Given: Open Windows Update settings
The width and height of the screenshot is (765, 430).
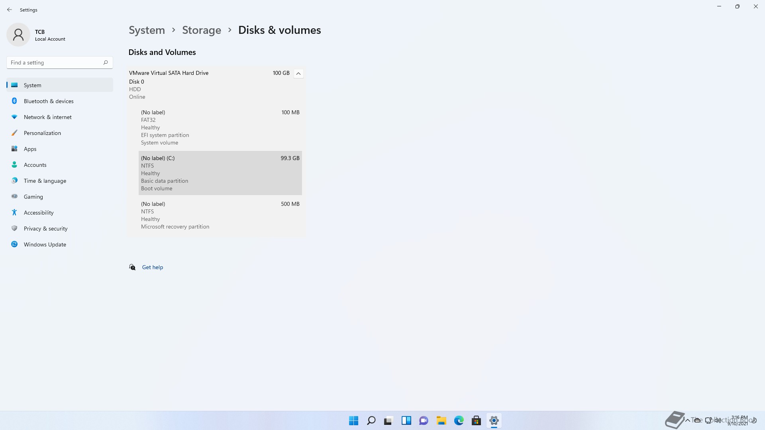Looking at the screenshot, I should [60, 244].
